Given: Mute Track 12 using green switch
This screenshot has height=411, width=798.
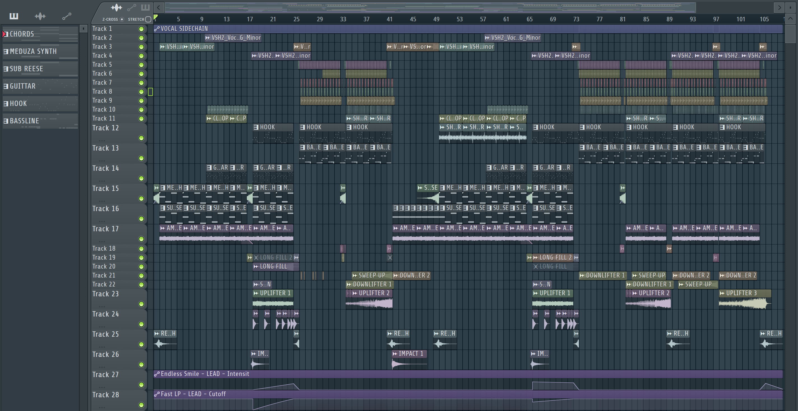Looking at the screenshot, I should pos(141,138).
